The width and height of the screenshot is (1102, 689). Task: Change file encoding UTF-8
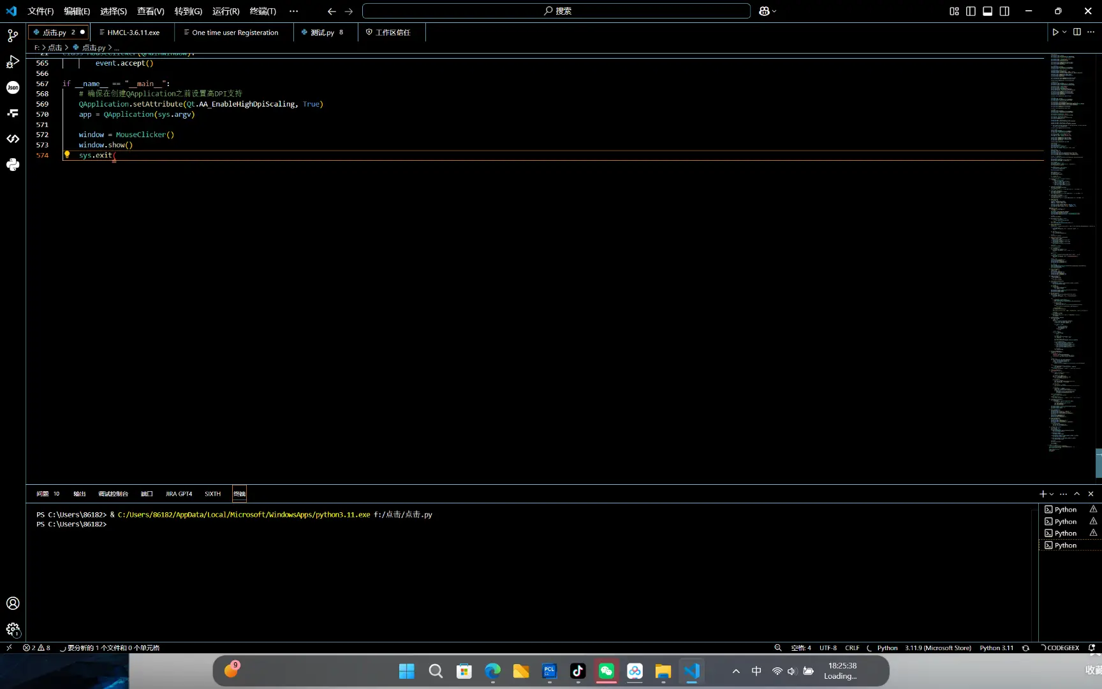click(x=828, y=648)
